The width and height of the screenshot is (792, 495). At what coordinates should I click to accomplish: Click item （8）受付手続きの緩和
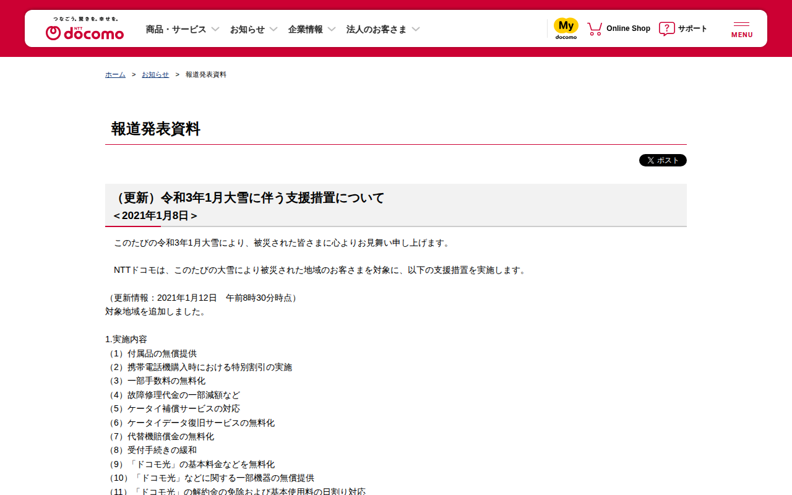pos(152,450)
